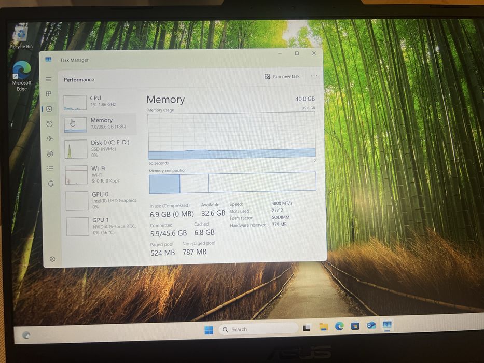
Task: Open the Microsoft Edge desktop shortcut
Action: pyautogui.click(x=22, y=76)
